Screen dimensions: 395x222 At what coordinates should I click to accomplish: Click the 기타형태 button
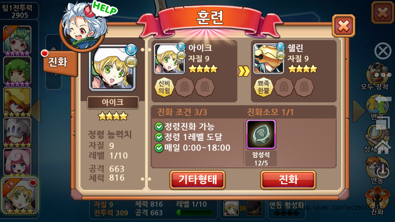[x=197, y=180]
